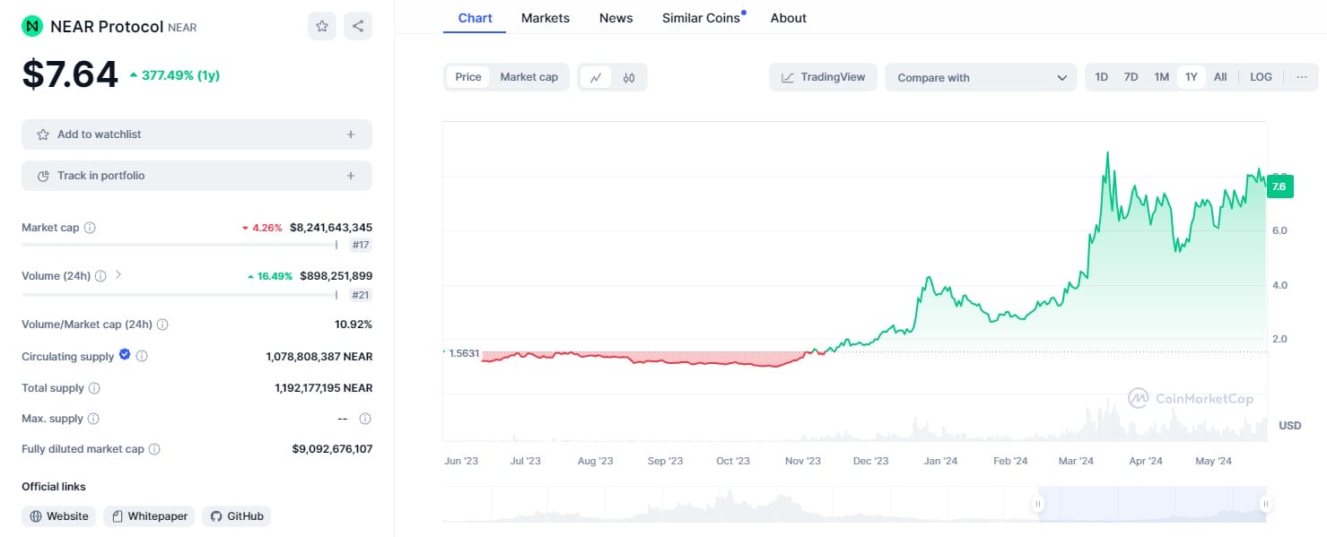Open the Markets tab
The width and height of the screenshot is (1327, 537).
click(546, 18)
